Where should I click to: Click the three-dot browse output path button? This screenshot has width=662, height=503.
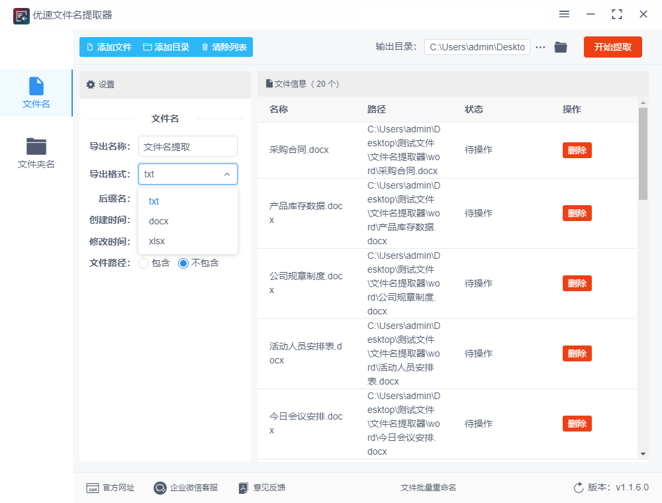point(541,47)
